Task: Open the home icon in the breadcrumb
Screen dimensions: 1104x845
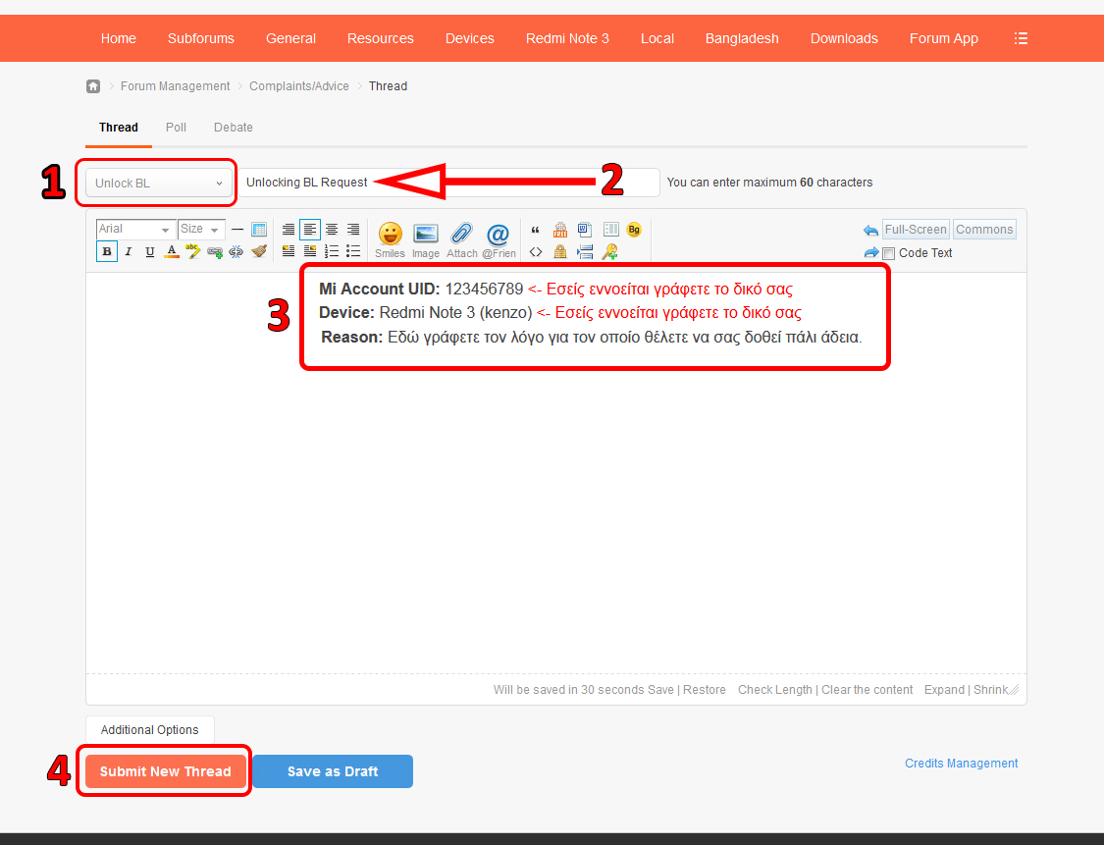Action: coord(93,86)
